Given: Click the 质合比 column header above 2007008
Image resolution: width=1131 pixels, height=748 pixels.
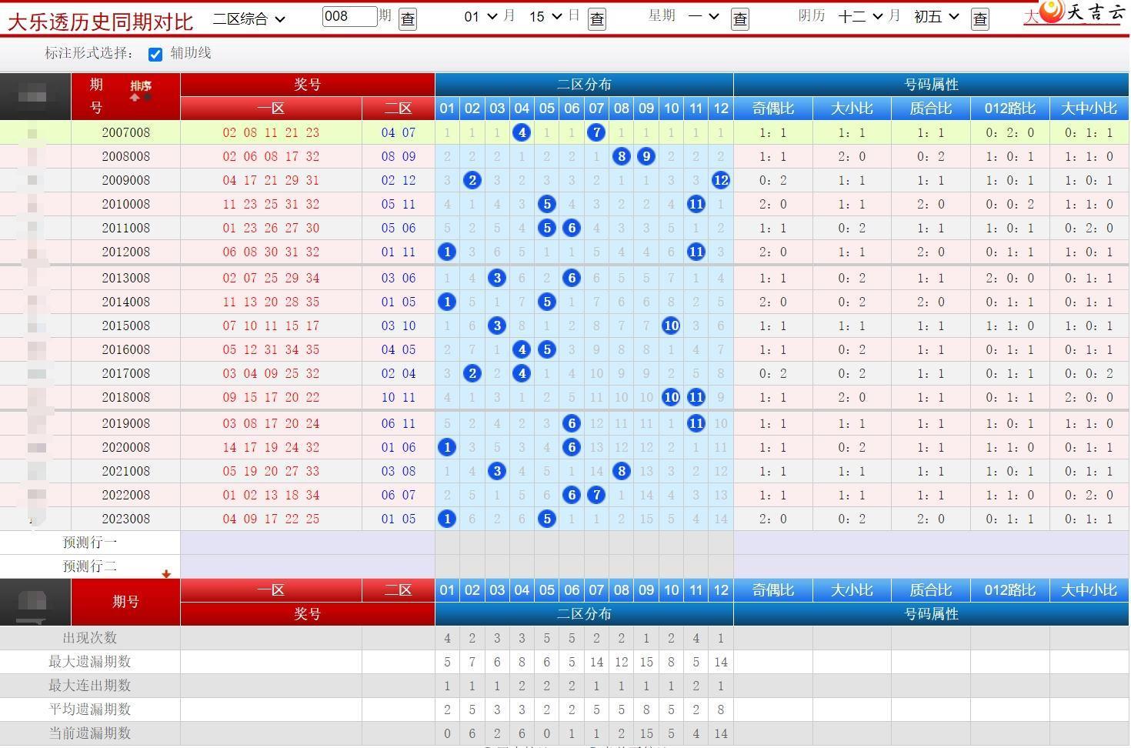Looking at the screenshot, I should click(931, 109).
